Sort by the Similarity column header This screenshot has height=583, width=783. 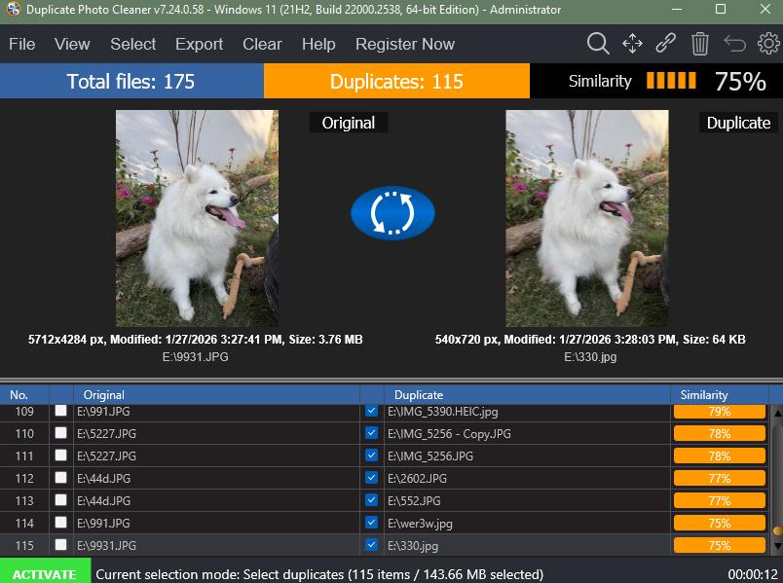coord(720,395)
